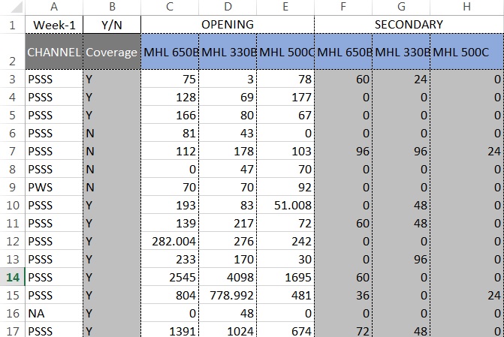Screen dimensions: 504x337
Task: Click cell with value 75
Action: click(170, 79)
